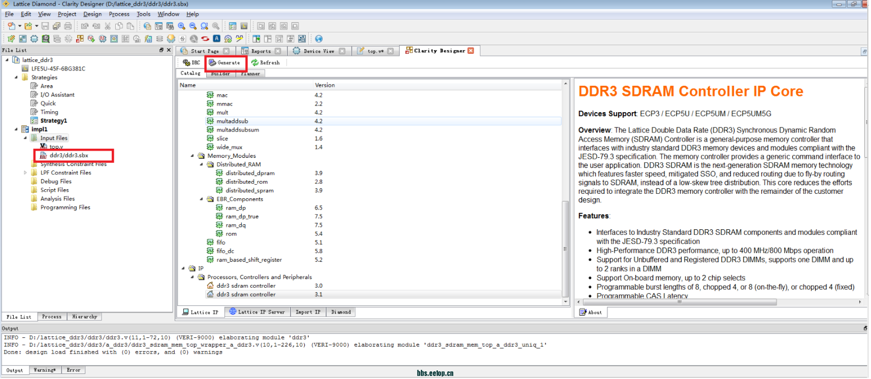Image resolution: width=871 pixels, height=379 pixels.
Task: Click the Paste clipboard icon
Action: point(131,26)
